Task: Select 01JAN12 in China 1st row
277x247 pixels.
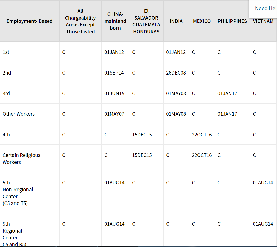Action: pyautogui.click(x=114, y=52)
